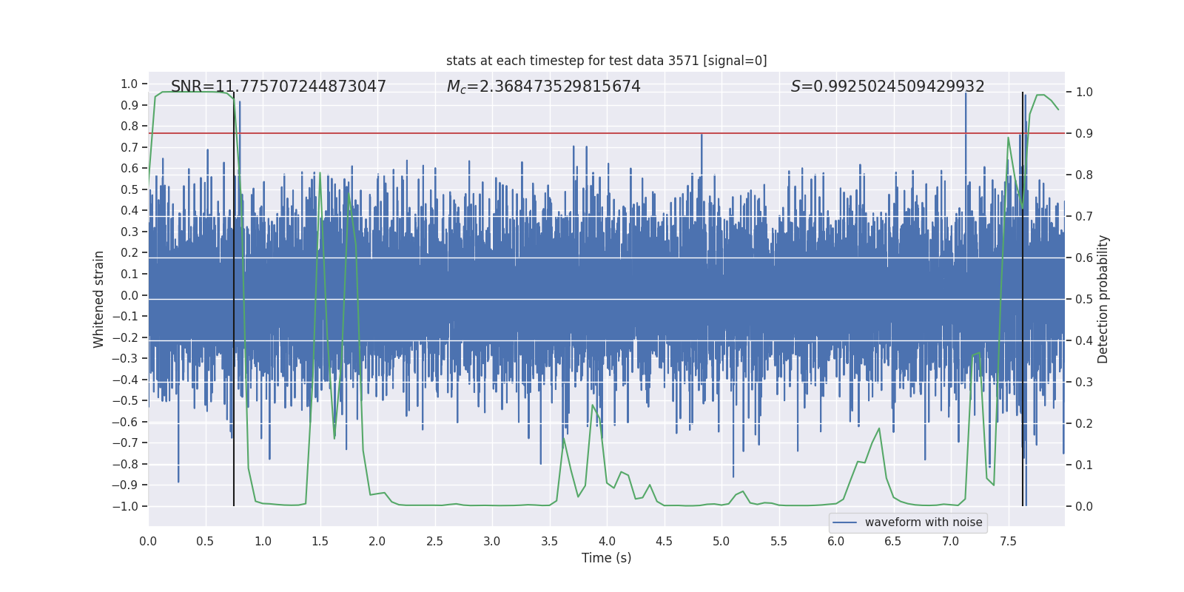The width and height of the screenshot is (1184, 592).
Task: Click the 0.2 tick on the Detection probability axis
Action: pos(1084,424)
